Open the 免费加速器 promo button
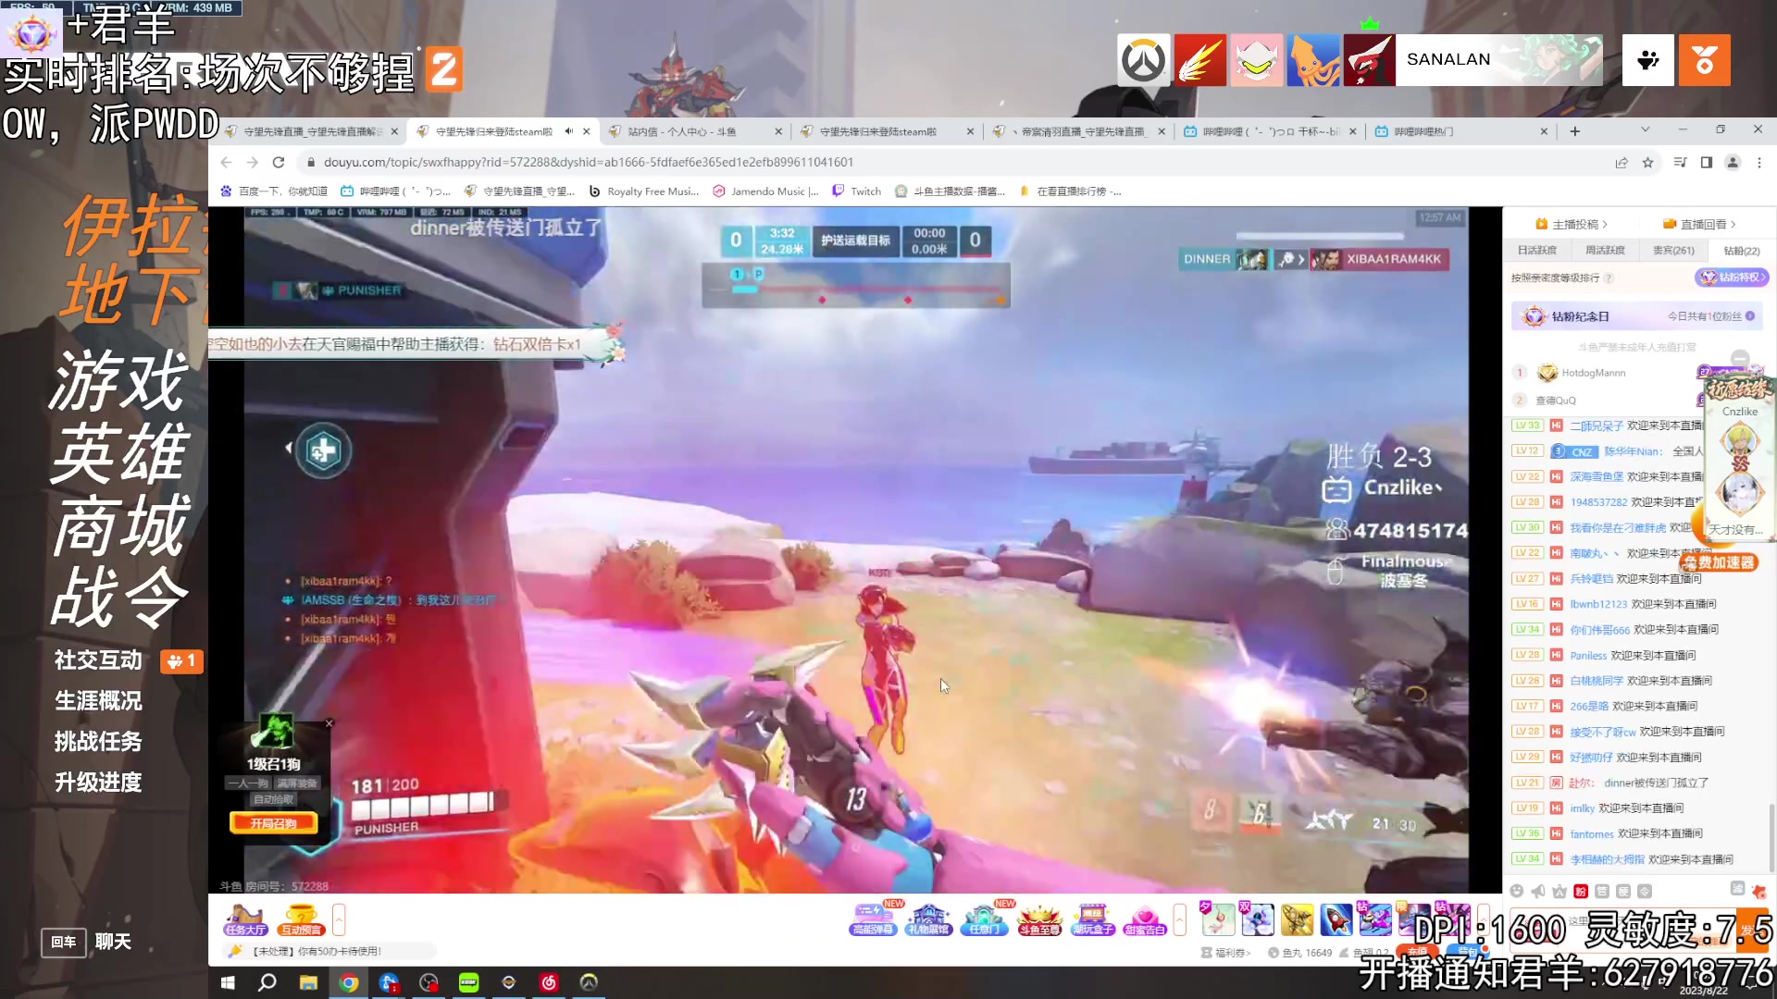Image resolution: width=1777 pixels, height=999 pixels. click(1719, 562)
